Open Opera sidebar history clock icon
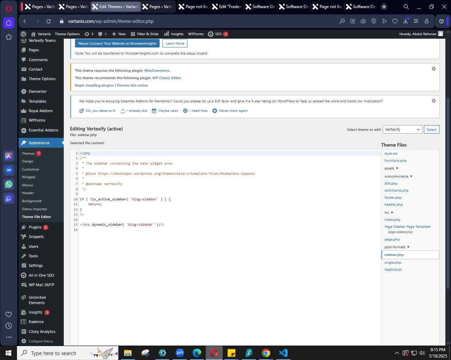This screenshot has width=451, height=360. pyautogui.click(x=9, y=326)
